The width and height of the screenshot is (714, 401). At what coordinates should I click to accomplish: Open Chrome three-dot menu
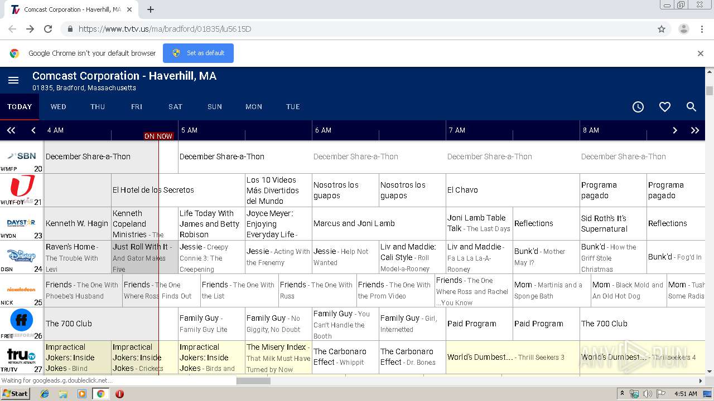(x=701, y=29)
